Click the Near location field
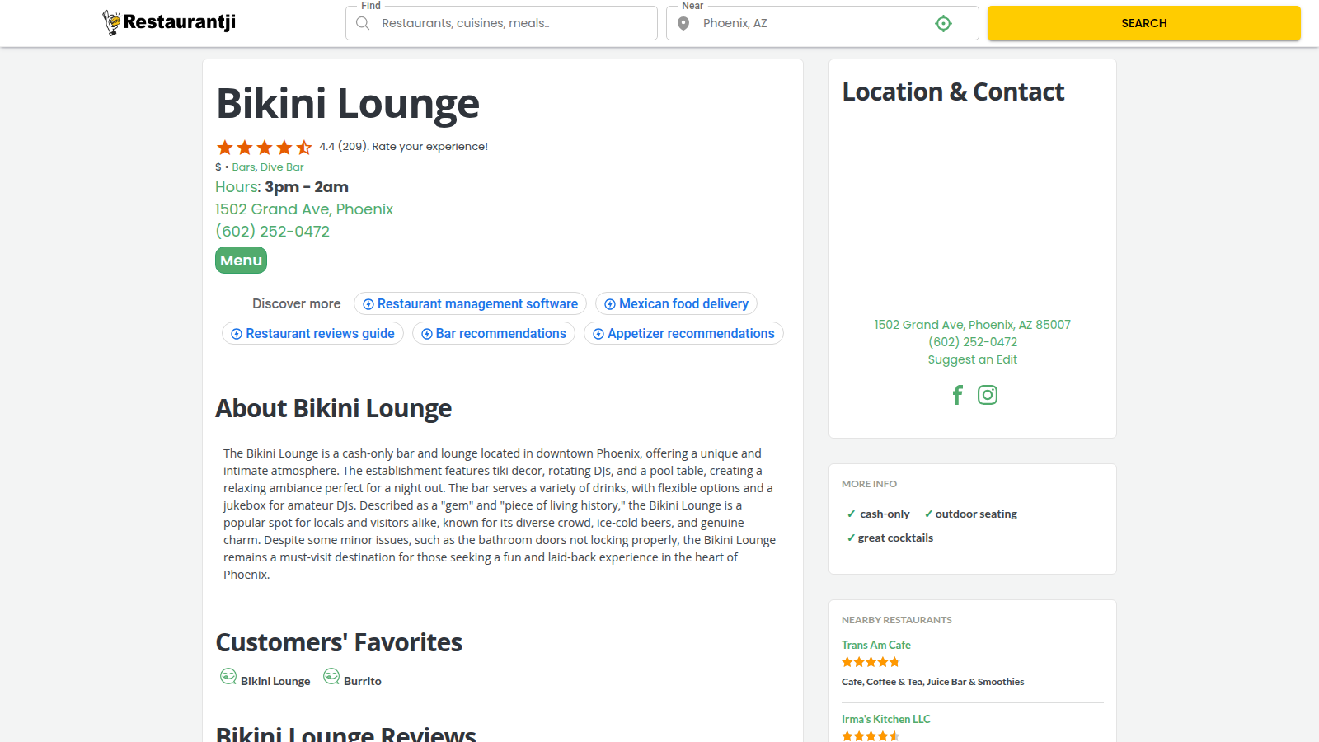The image size is (1319, 742). tap(812, 23)
